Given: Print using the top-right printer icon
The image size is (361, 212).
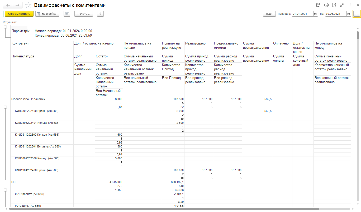Looking at the screenshot, I should pyautogui.click(x=326, y=5).
